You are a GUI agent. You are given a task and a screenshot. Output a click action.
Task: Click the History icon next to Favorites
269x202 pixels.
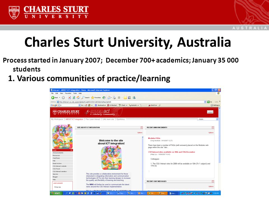[x=104, y=98]
